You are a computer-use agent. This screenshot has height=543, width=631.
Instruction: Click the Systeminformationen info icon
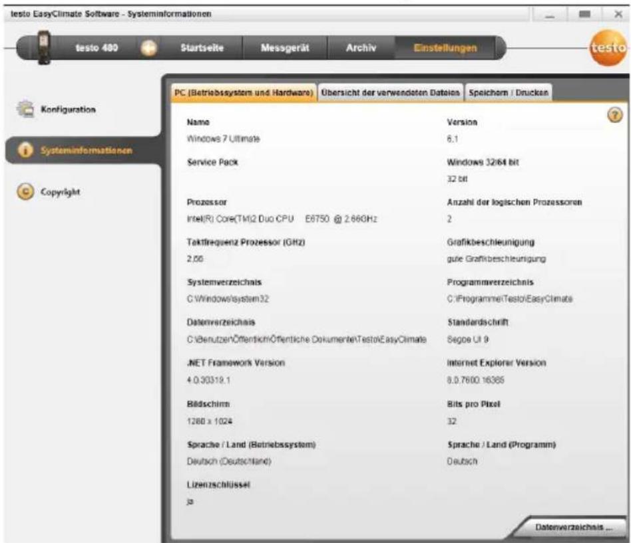tap(25, 150)
